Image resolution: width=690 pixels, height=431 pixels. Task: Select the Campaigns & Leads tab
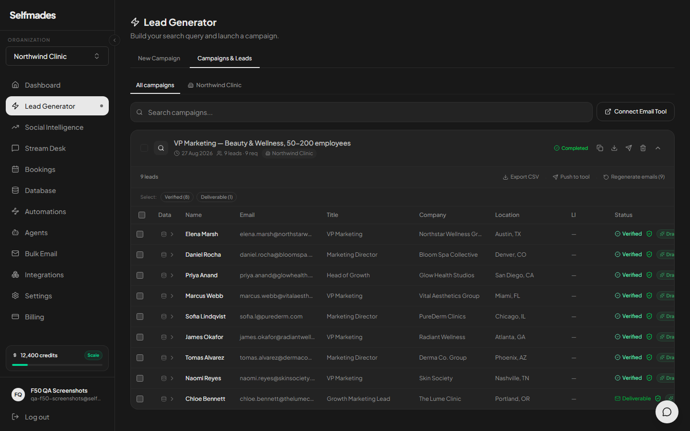[x=225, y=58]
